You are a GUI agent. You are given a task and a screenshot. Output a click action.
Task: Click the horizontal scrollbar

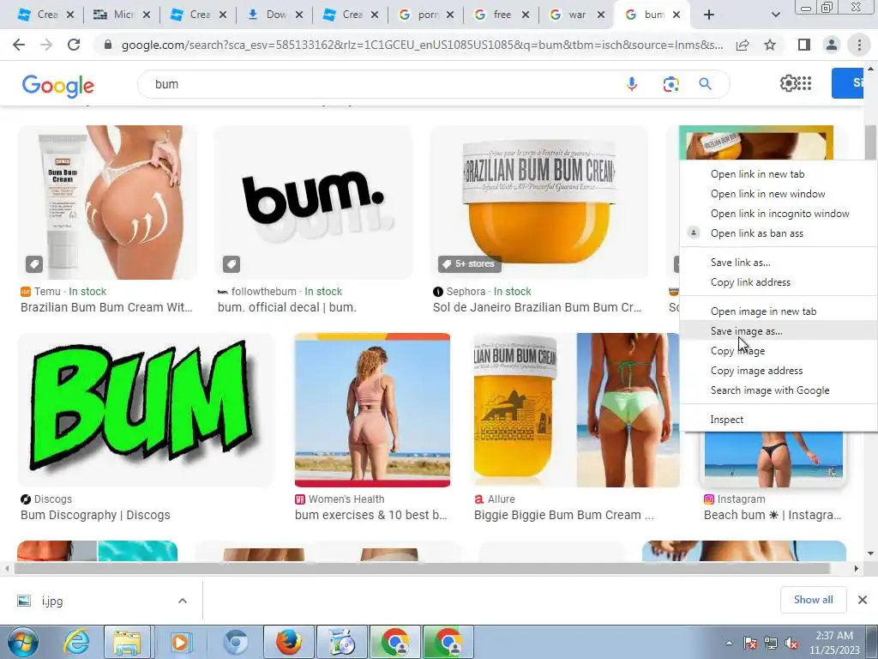tap(421, 568)
